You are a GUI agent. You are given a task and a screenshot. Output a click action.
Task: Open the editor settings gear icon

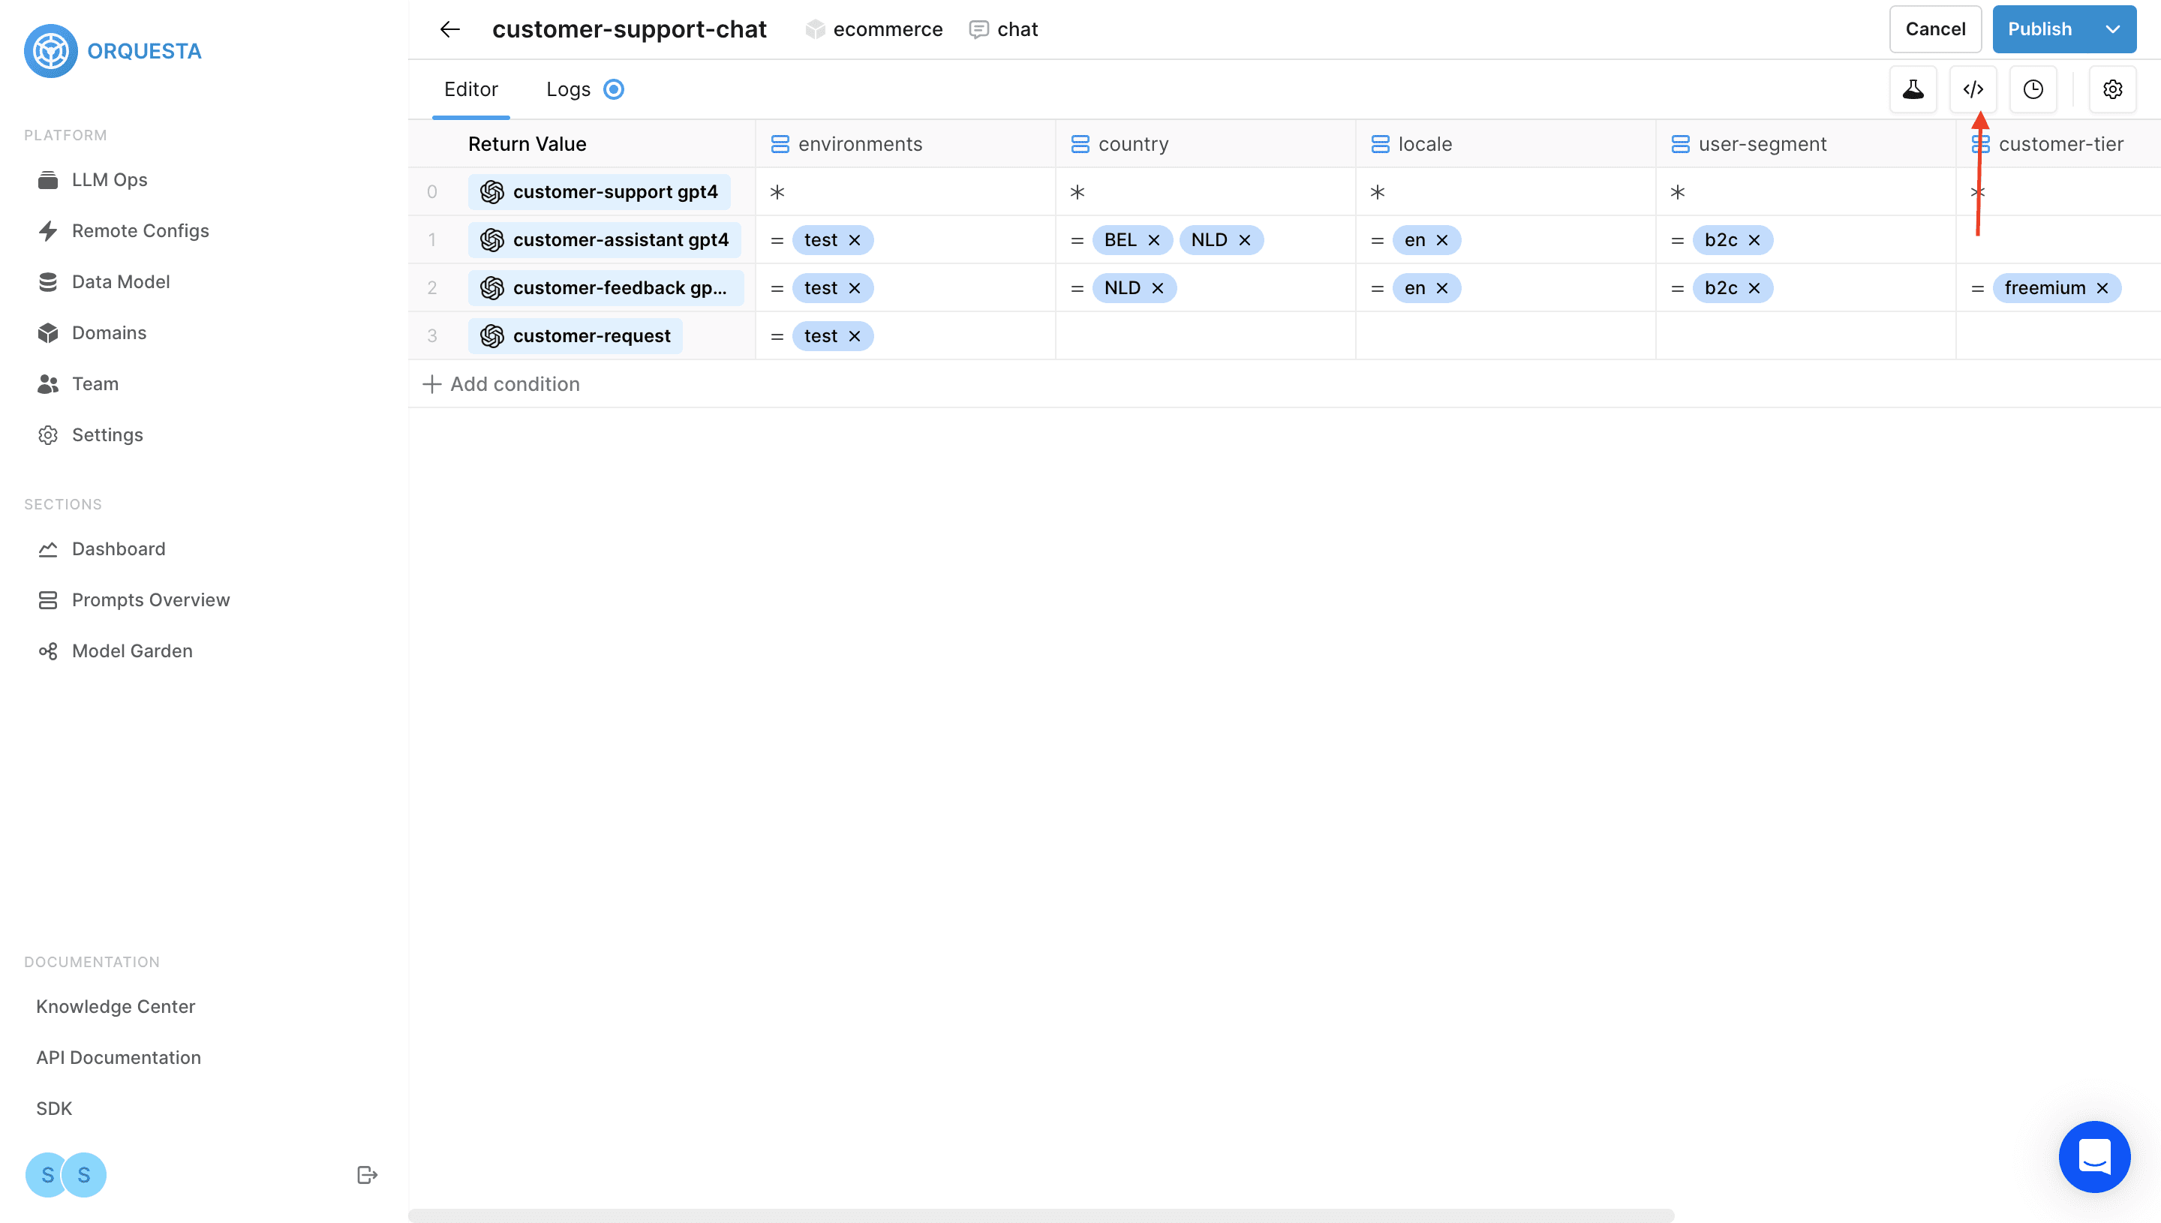click(2112, 89)
